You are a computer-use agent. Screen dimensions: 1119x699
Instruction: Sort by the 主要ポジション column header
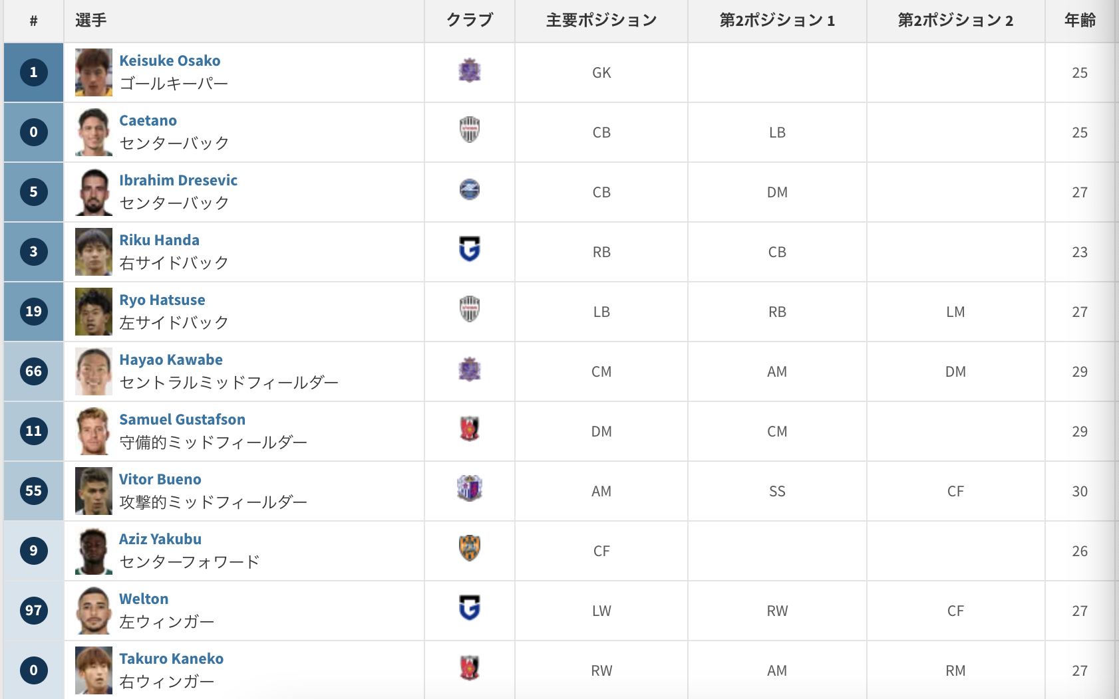tap(601, 21)
